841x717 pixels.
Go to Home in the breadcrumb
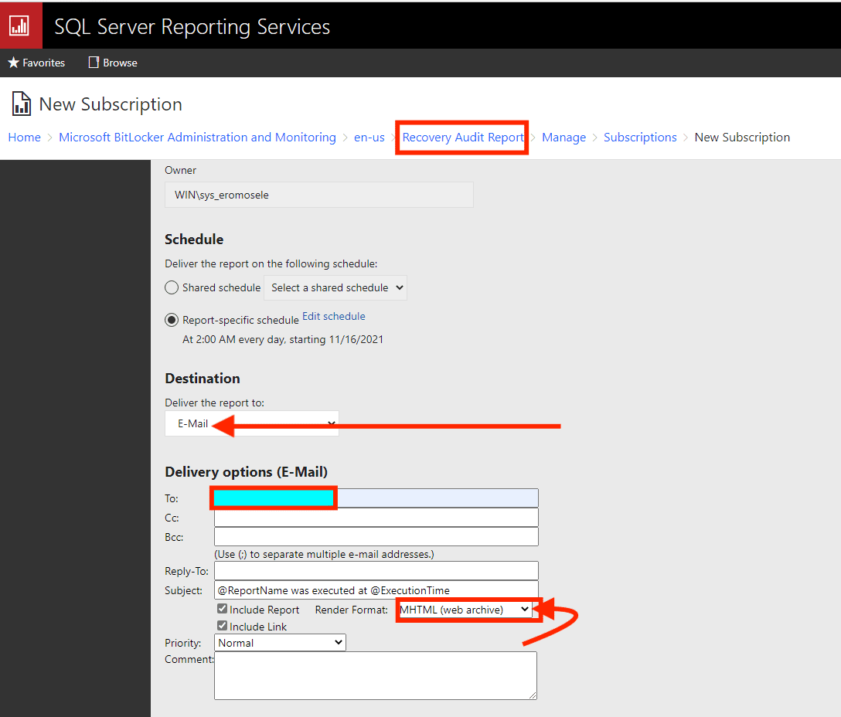(25, 138)
